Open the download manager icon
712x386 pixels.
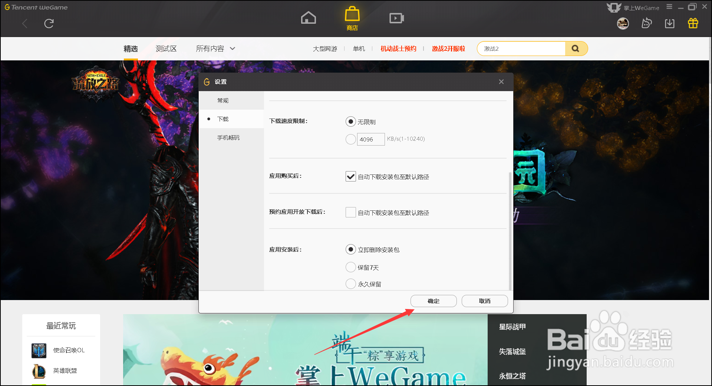670,23
